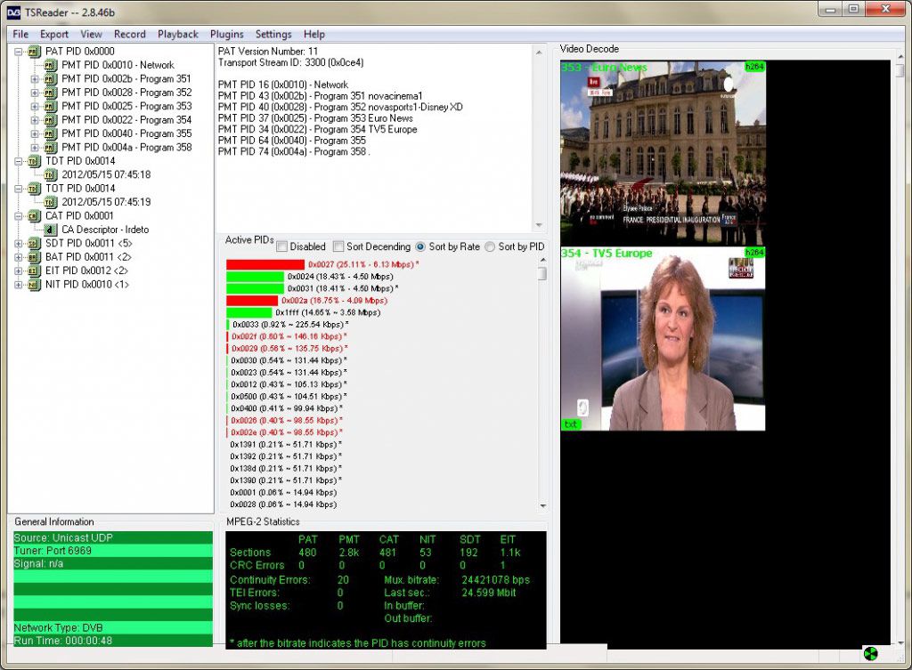912x670 pixels.
Task: Click the icon beside PMT PID 0x0010 Network
Action: click(x=51, y=65)
